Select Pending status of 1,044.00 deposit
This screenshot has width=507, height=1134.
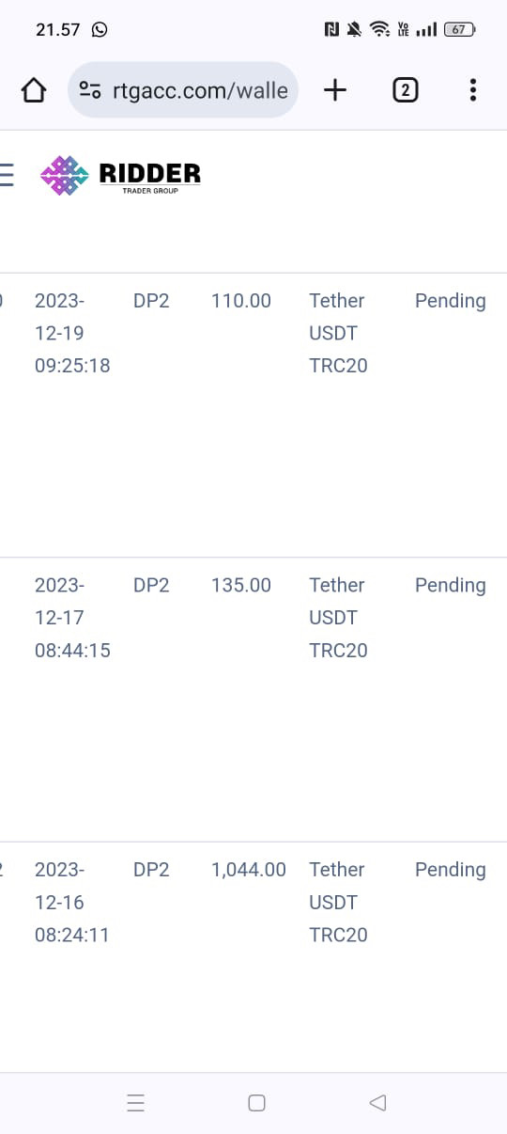click(451, 870)
